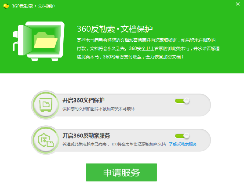Click the shield 保 icon beside 开启360反勒索服务
This screenshot has width=244, height=192.
tap(46, 140)
